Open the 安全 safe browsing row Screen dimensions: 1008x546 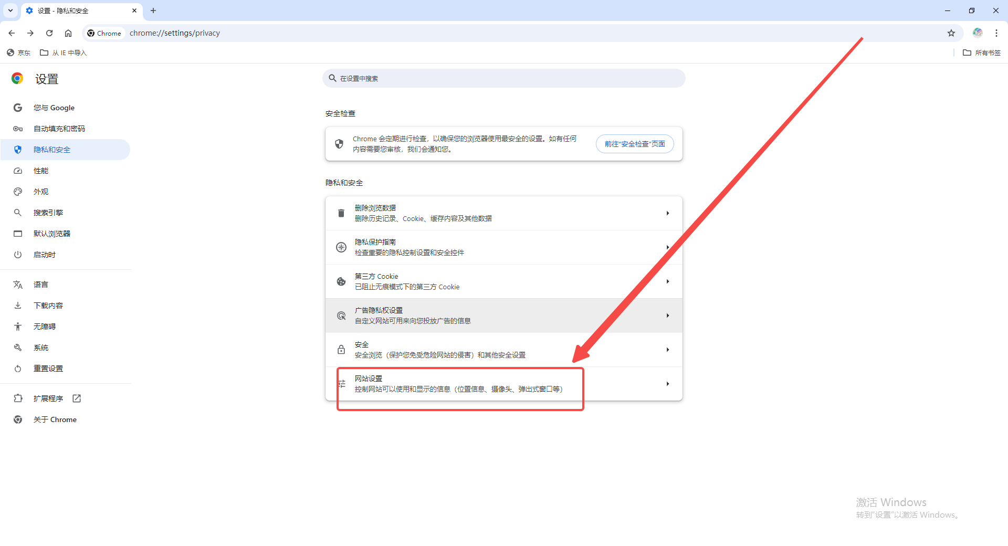tap(504, 350)
